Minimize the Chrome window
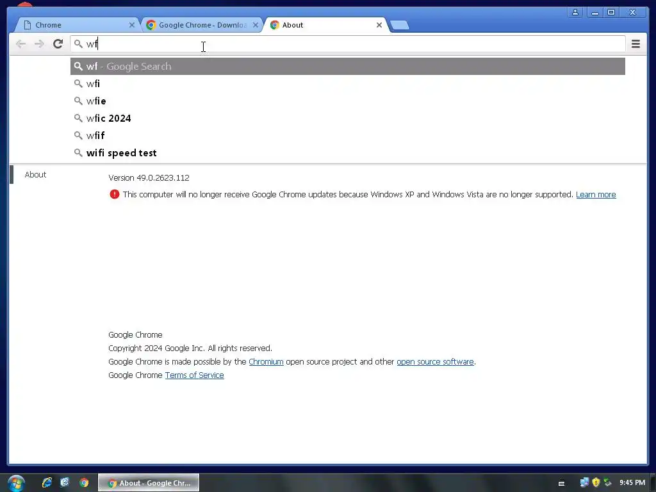The image size is (656, 492). coord(594,13)
